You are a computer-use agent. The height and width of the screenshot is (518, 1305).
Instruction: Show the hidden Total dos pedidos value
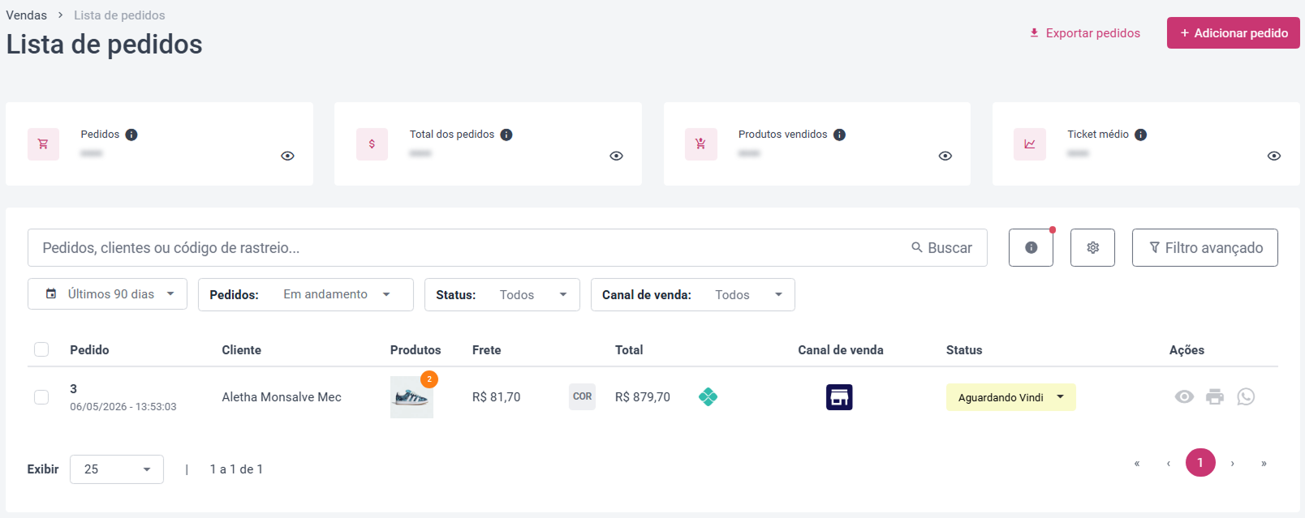[616, 156]
